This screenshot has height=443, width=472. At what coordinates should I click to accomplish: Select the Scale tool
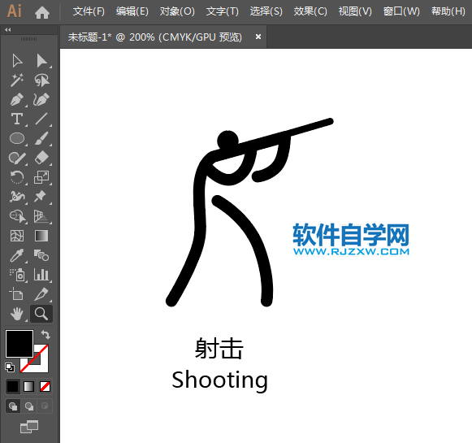click(x=41, y=177)
